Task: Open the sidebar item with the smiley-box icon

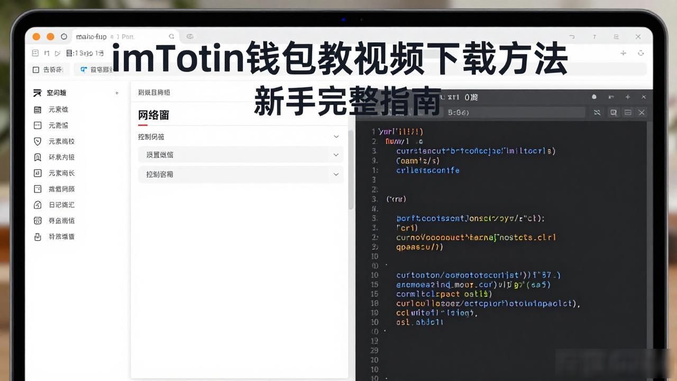Action: tap(54, 173)
